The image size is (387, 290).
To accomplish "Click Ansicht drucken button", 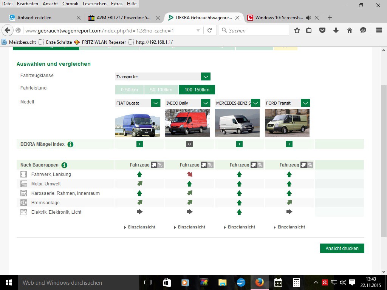I will (342, 248).
